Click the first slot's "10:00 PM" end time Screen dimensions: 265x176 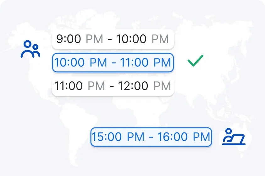142,39
